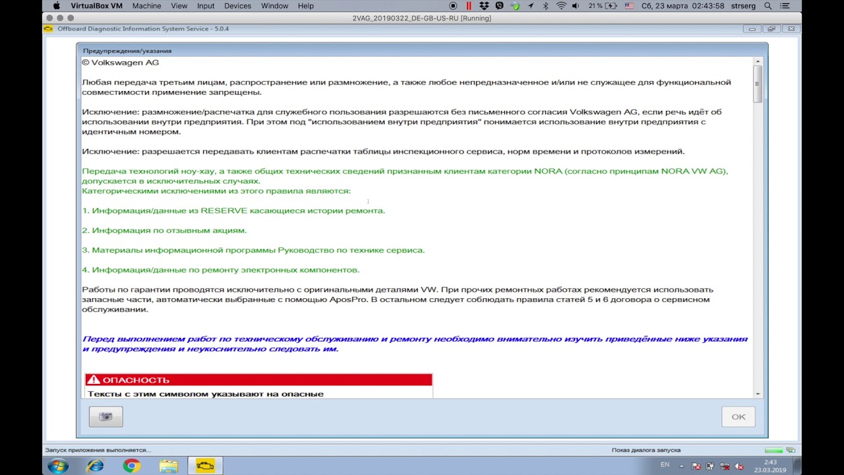Screen dimensions: 844x475
Task: Click the vertical scrollbar thumb in the warnings dialog
Action: (758, 84)
